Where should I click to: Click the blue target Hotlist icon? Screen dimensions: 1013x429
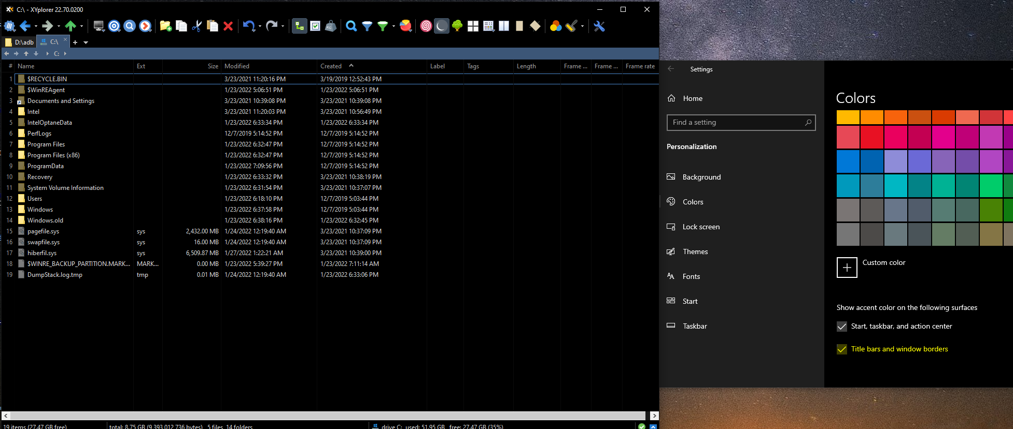tap(114, 26)
